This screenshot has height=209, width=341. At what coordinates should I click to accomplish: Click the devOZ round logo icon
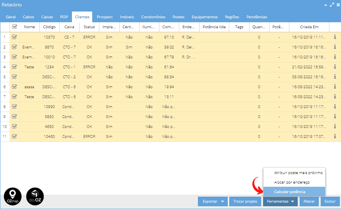tap(35, 196)
